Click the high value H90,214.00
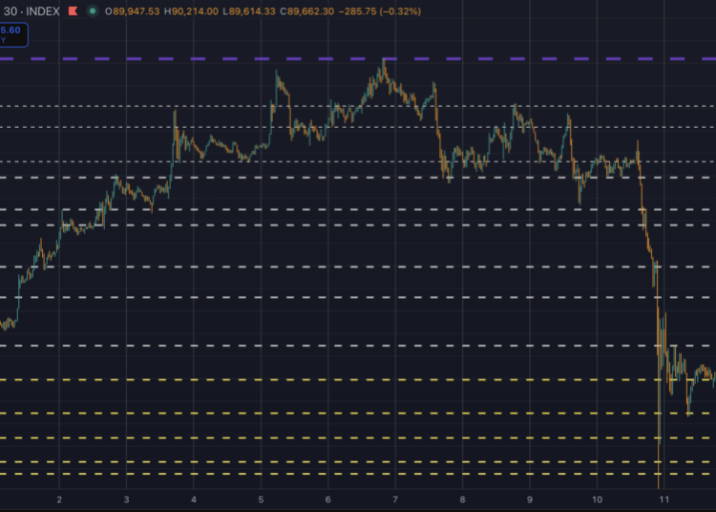This screenshot has height=512, width=716. (191, 11)
